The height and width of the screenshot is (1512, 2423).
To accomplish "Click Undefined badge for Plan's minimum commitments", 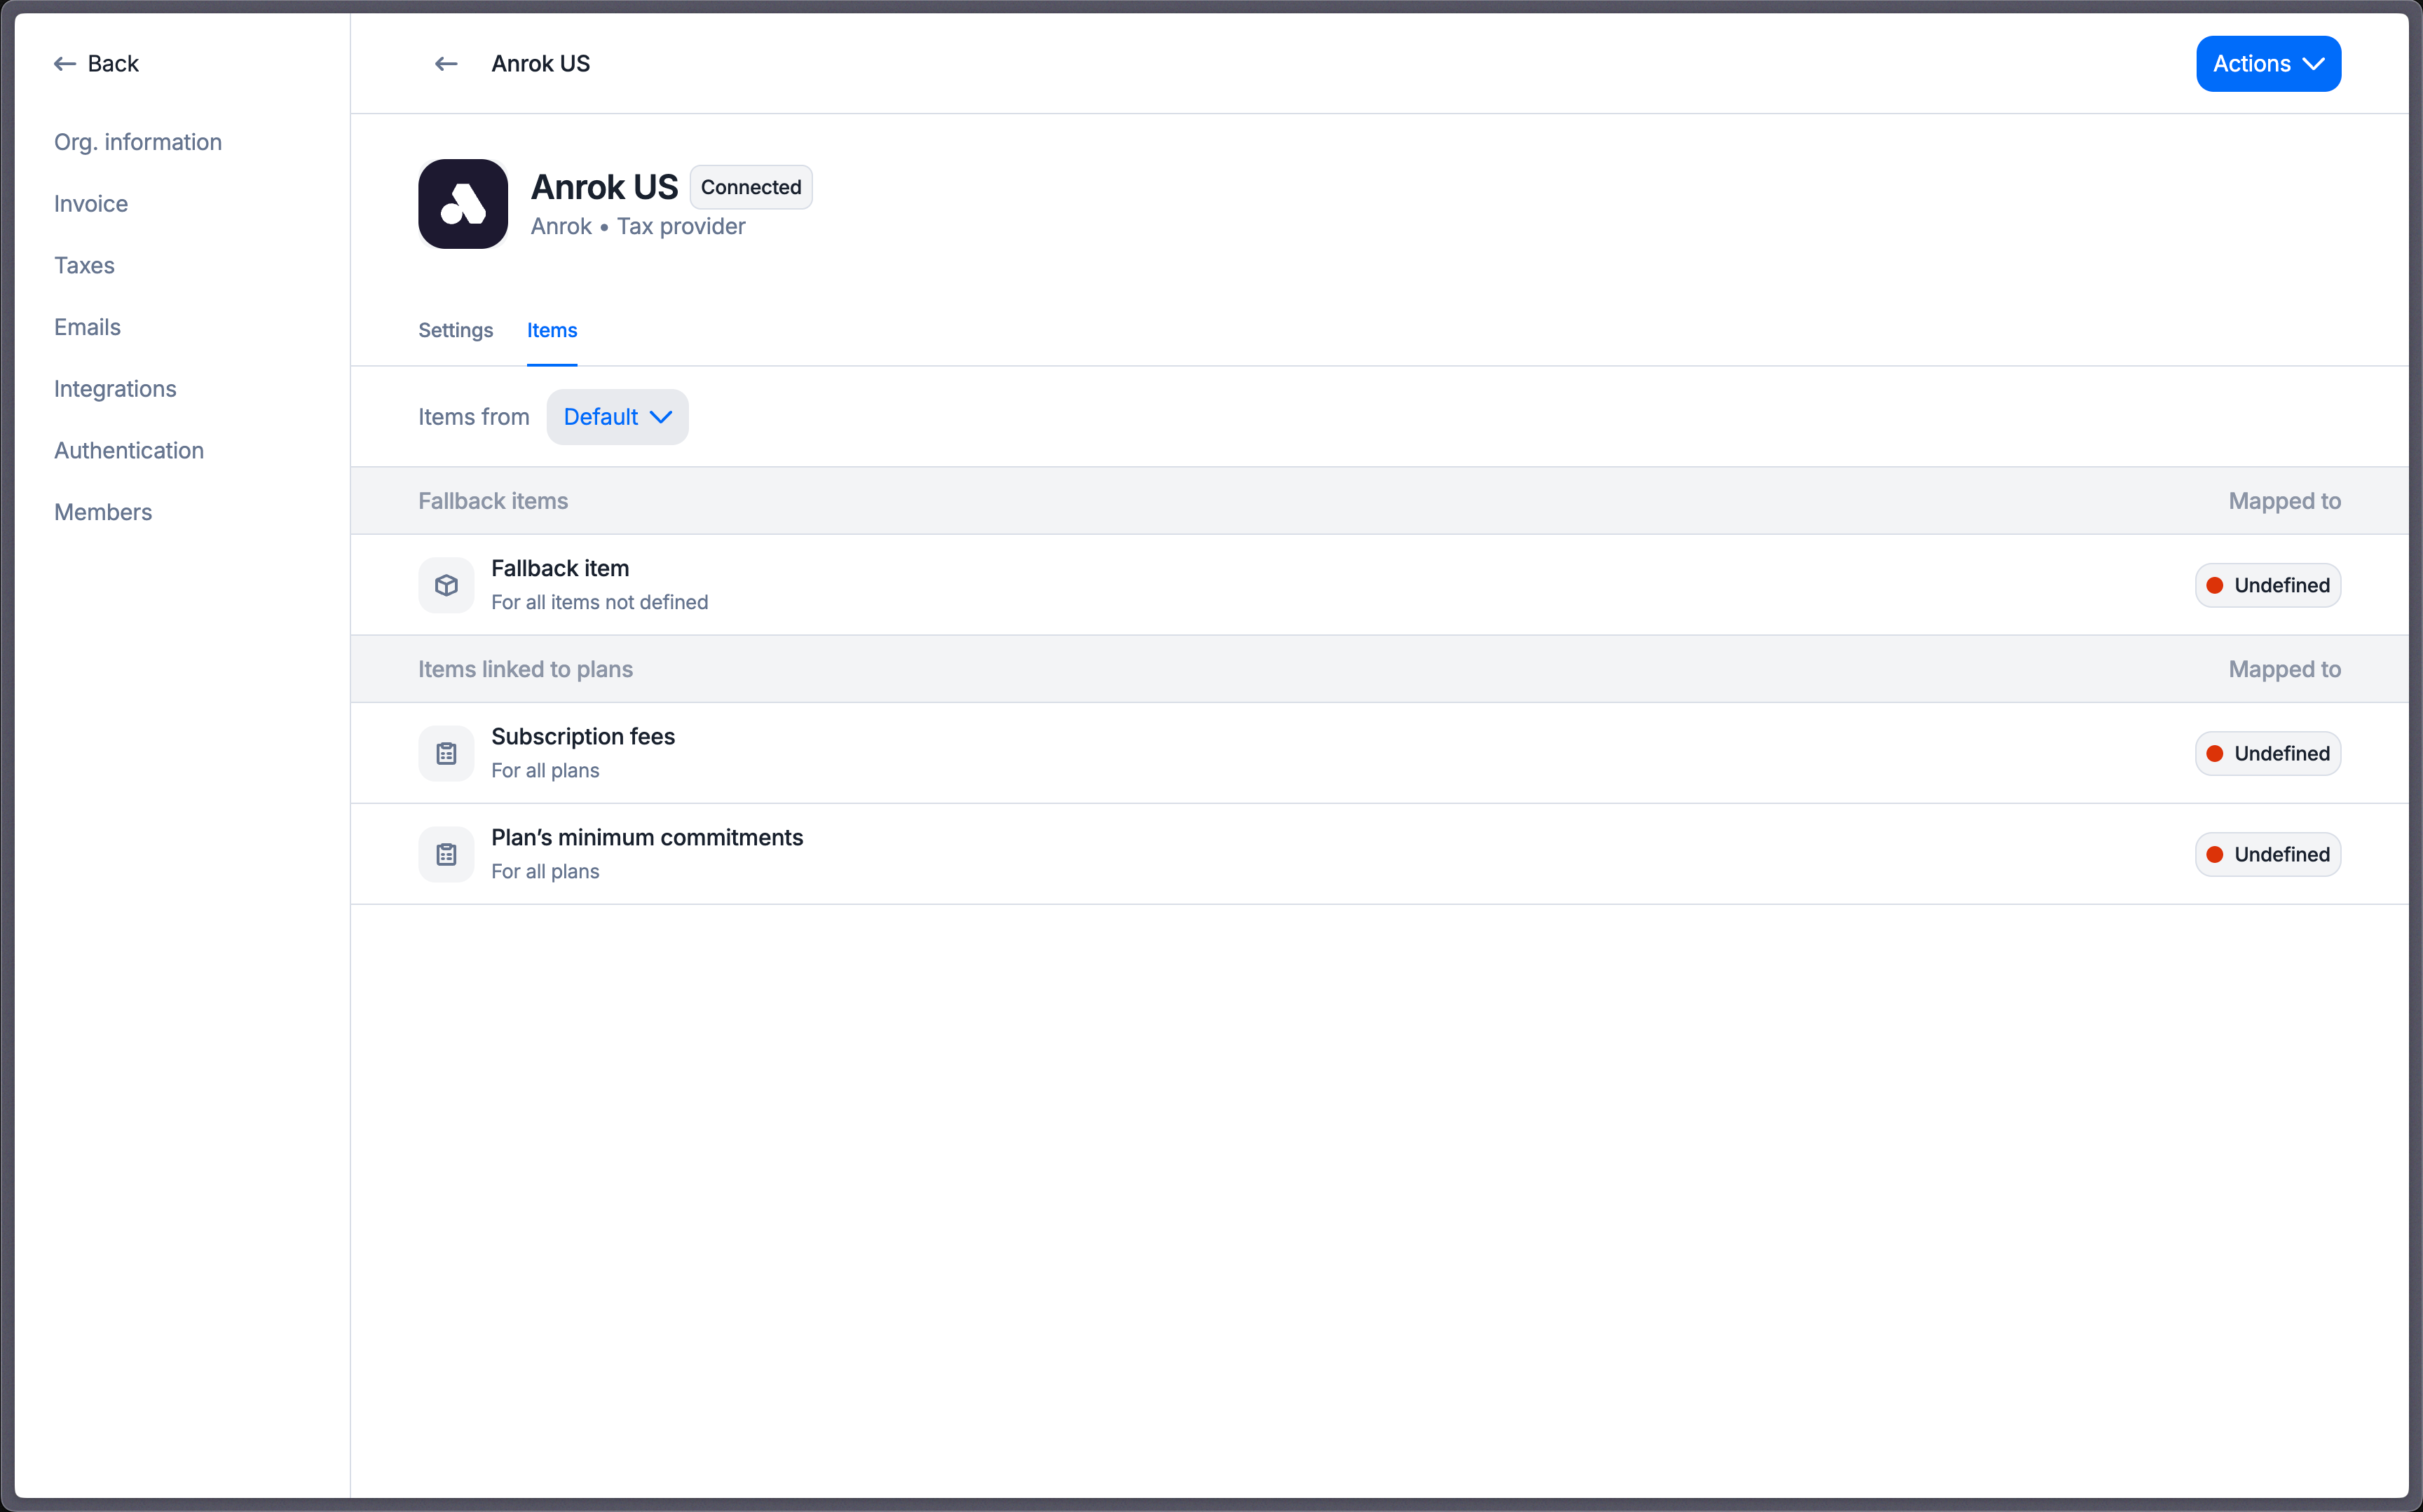I will tap(2268, 854).
